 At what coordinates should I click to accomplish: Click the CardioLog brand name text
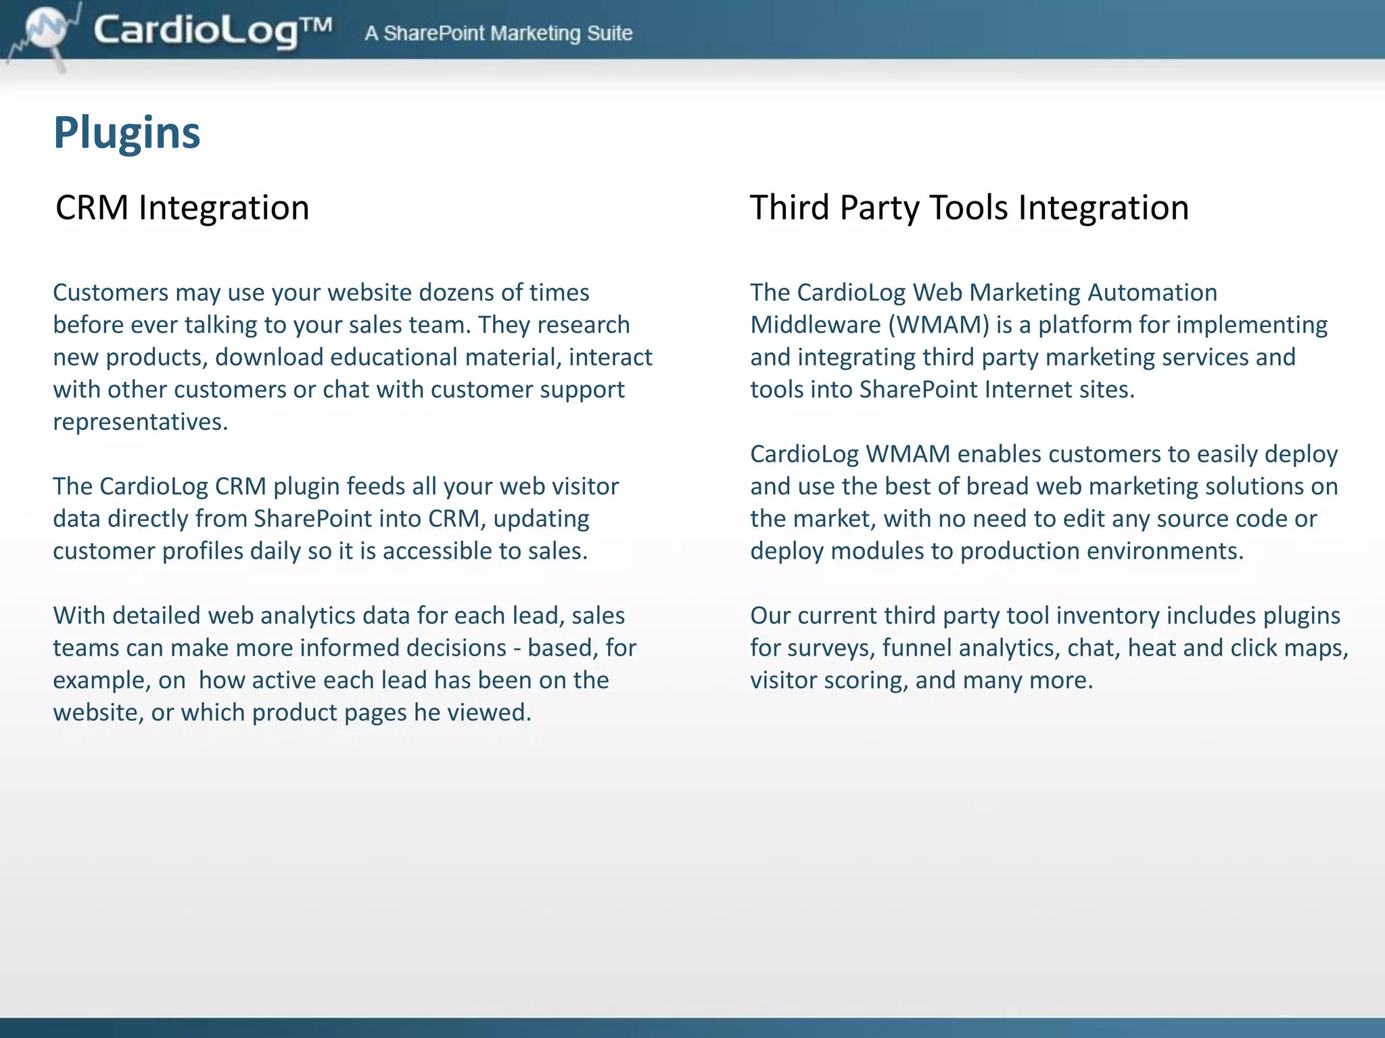click(x=195, y=31)
